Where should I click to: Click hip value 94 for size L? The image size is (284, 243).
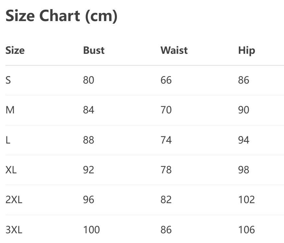coord(244,140)
